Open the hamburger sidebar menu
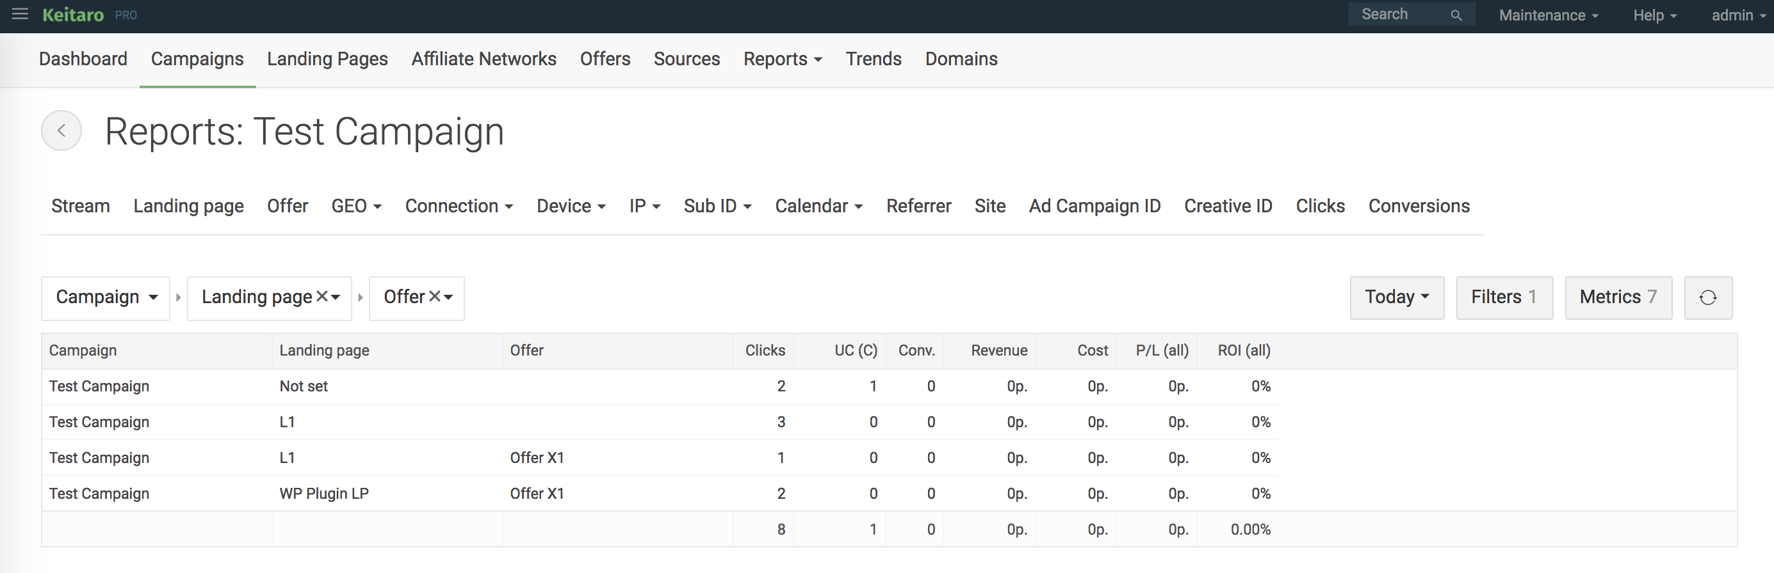 tap(20, 15)
